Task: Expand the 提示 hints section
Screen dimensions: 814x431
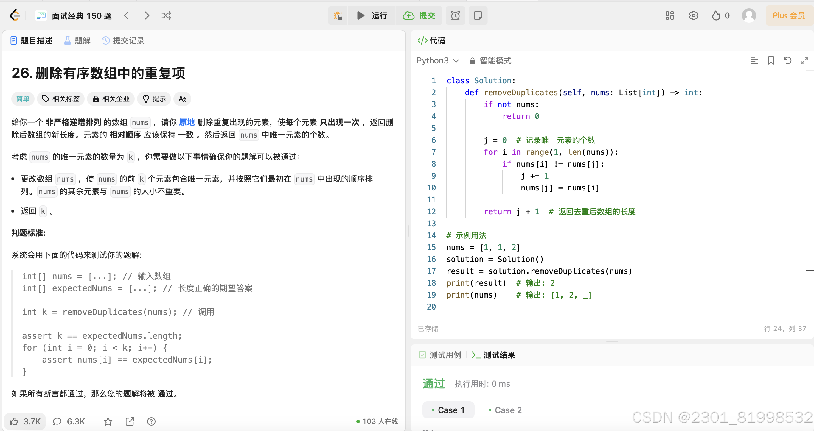Action: pos(154,99)
